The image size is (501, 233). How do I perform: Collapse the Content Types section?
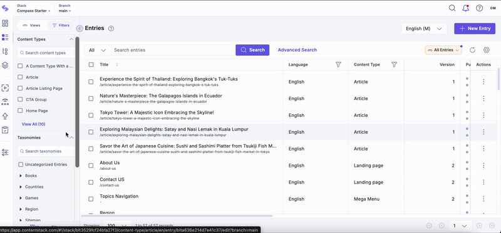(71, 39)
